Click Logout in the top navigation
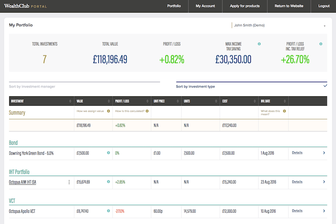This screenshot has height=224, width=336. click(x=324, y=6)
